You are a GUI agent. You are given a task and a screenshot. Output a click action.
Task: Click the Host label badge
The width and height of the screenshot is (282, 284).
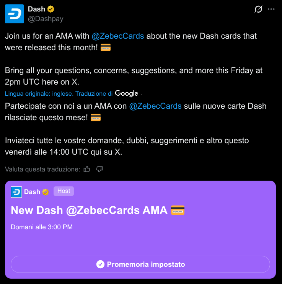[x=64, y=191]
